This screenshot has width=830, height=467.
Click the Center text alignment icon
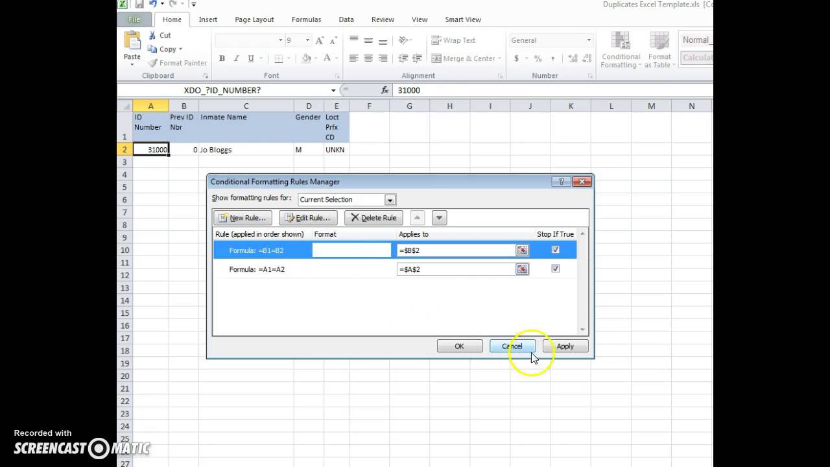(368, 58)
